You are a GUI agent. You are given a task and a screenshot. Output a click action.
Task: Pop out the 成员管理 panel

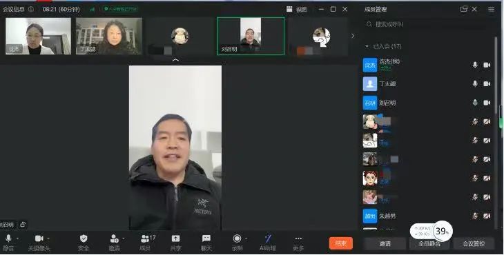coord(463,9)
